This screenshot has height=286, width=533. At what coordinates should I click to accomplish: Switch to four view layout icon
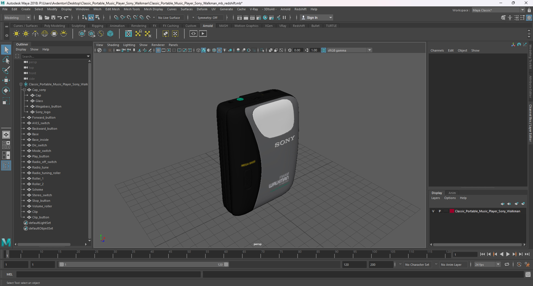(6, 145)
